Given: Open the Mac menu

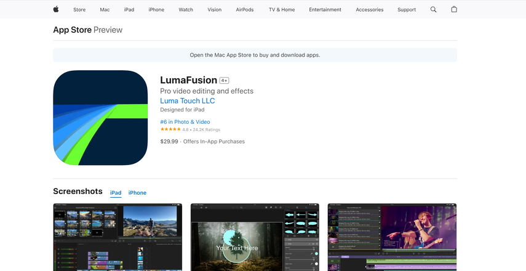Looking at the screenshot, I should 105,10.
